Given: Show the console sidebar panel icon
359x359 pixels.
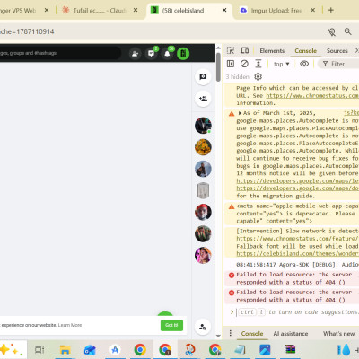Looking at the screenshot, I should click(x=231, y=64).
